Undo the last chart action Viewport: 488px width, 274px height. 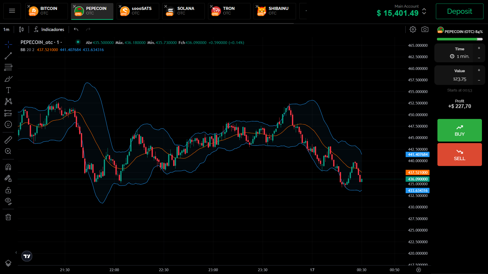pyautogui.click(x=76, y=29)
